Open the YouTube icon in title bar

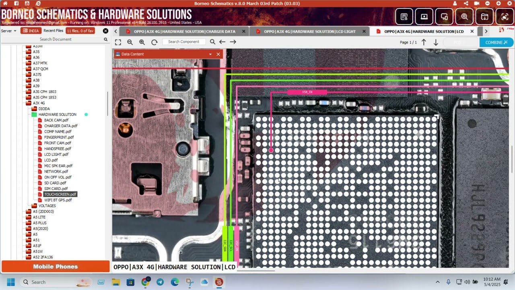(27, 3)
